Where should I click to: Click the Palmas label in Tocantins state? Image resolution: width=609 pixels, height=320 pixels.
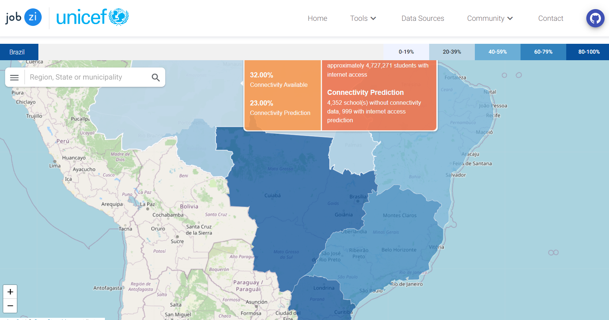click(x=353, y=145)
